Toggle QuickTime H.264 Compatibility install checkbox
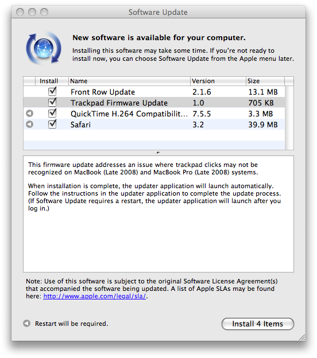Viewport: 317px width, 358px height. pos(52,113)
